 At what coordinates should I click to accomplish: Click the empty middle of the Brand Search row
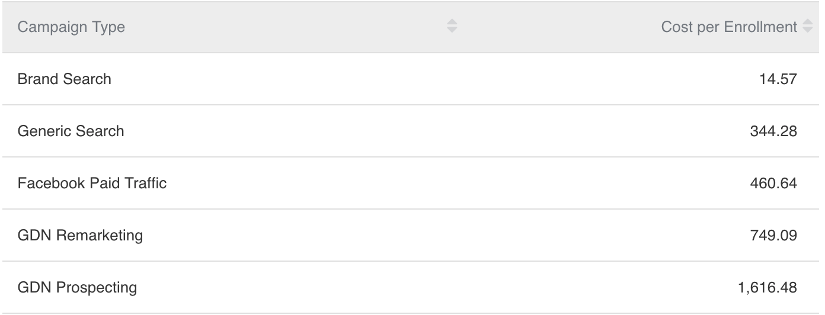point(415,79)
